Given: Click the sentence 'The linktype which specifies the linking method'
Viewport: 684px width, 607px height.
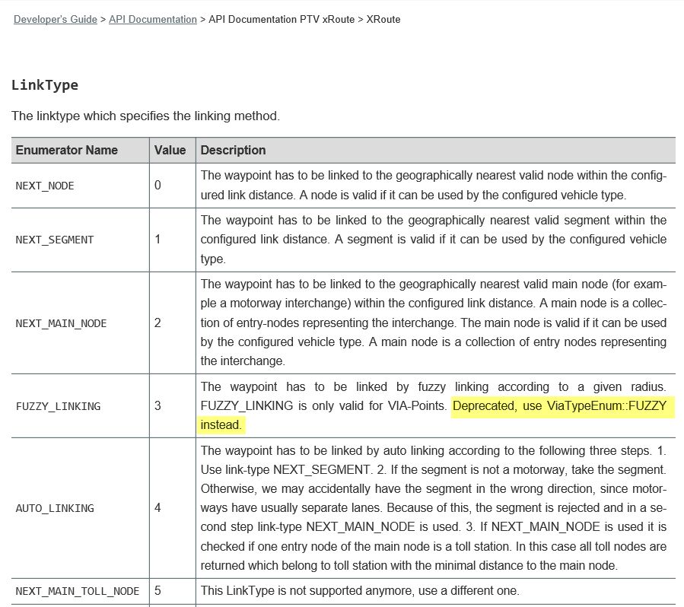Looking at the screenshot, I should [145, 116].
